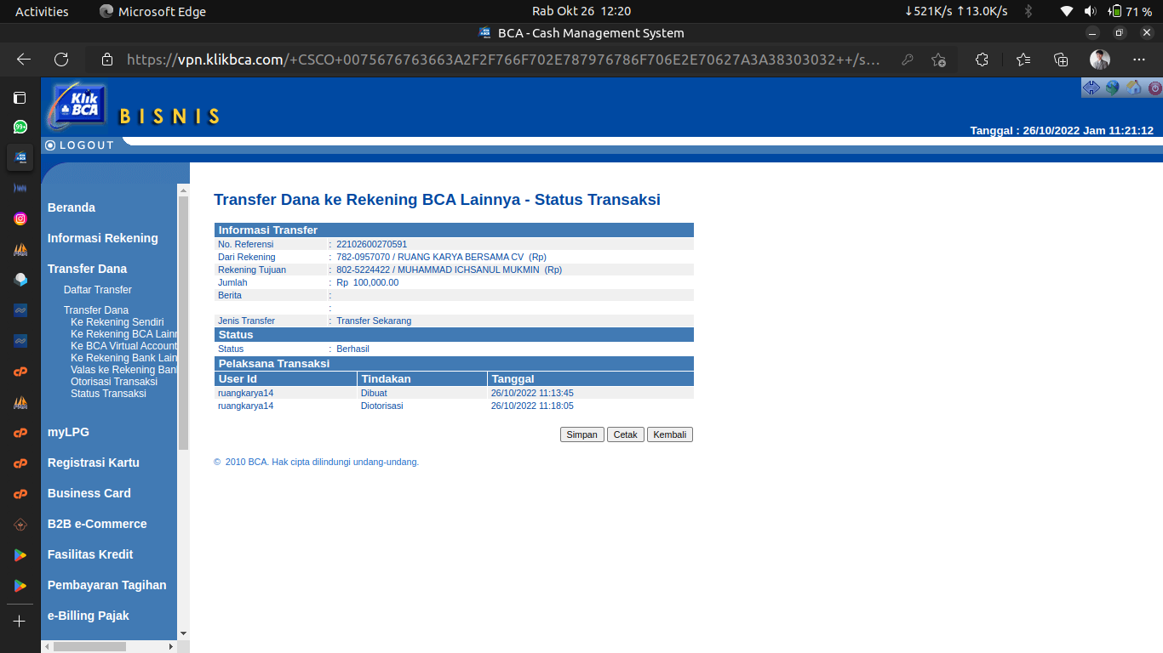Open the Ubuntu Activities overview
The width and height of the screenshot is (1163, 653).
(x=42, y=11)
